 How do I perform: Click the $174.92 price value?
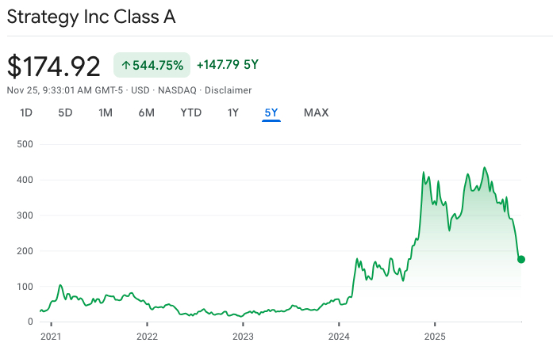pyautogui.click(x=54, y=65)
